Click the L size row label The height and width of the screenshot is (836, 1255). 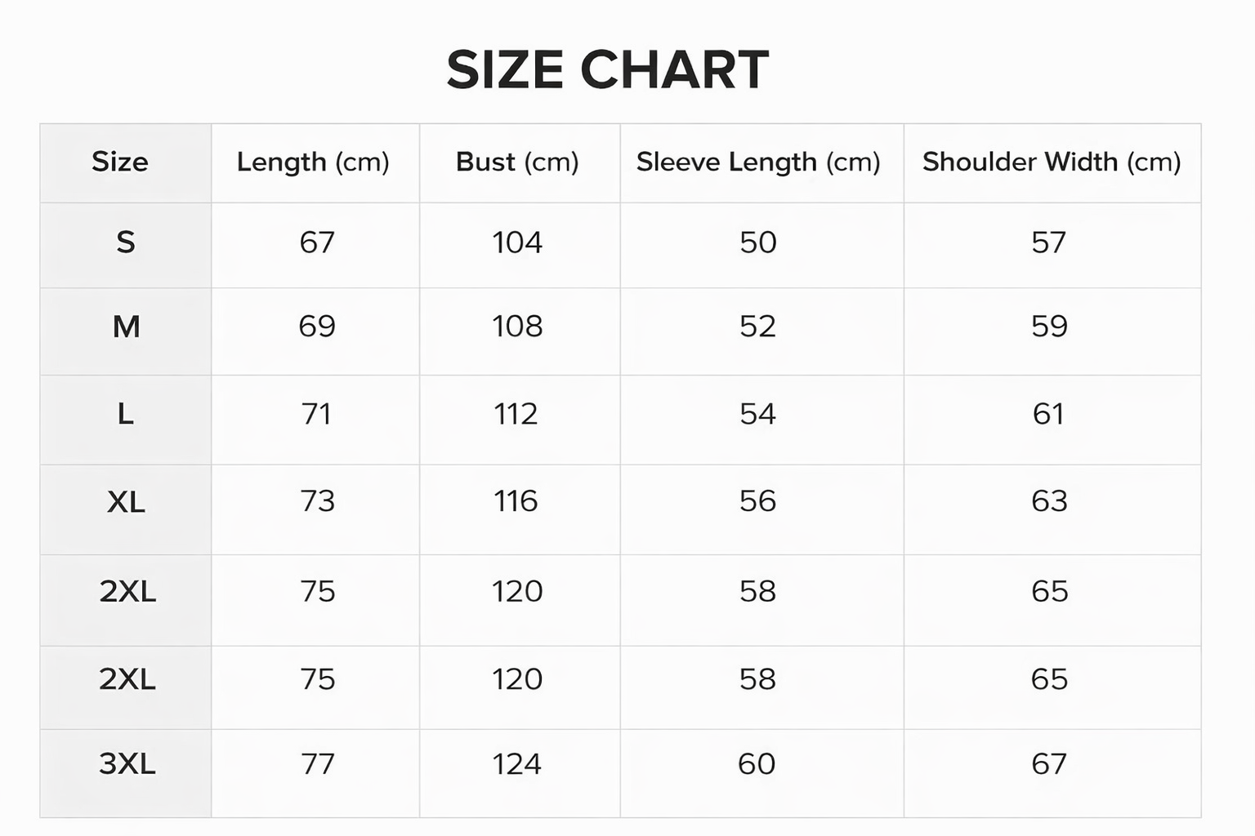click(125, 414)
